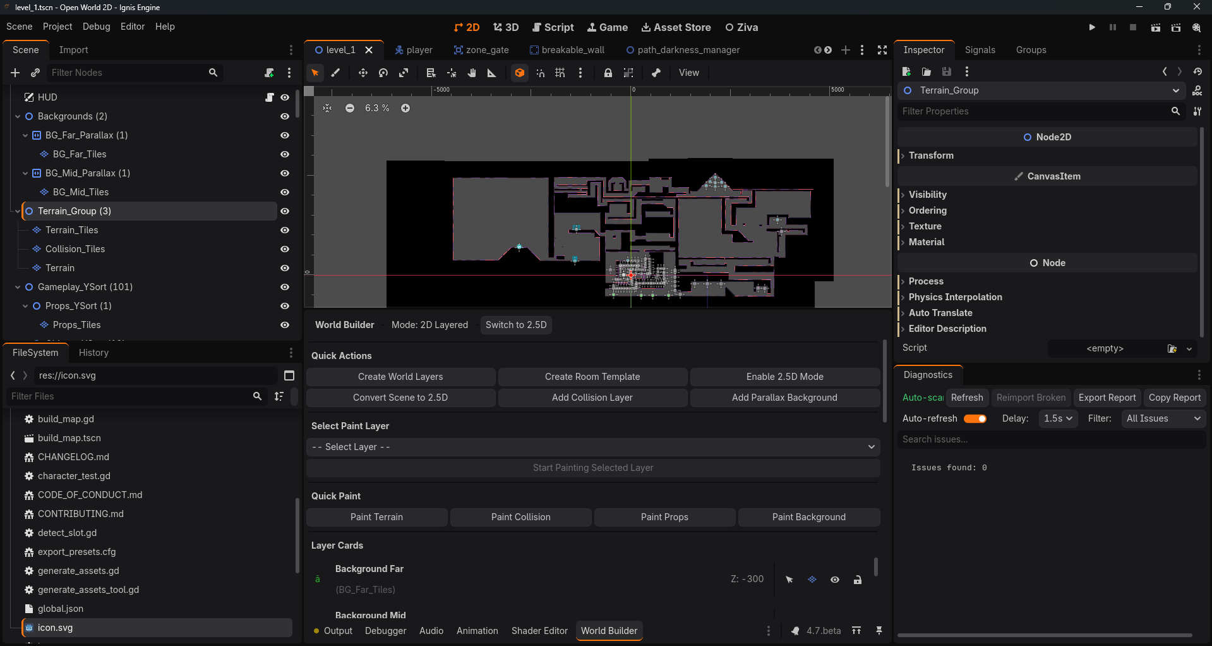Click the Layer Cards scrollbar handle
1212x646 pixels.
875,566
